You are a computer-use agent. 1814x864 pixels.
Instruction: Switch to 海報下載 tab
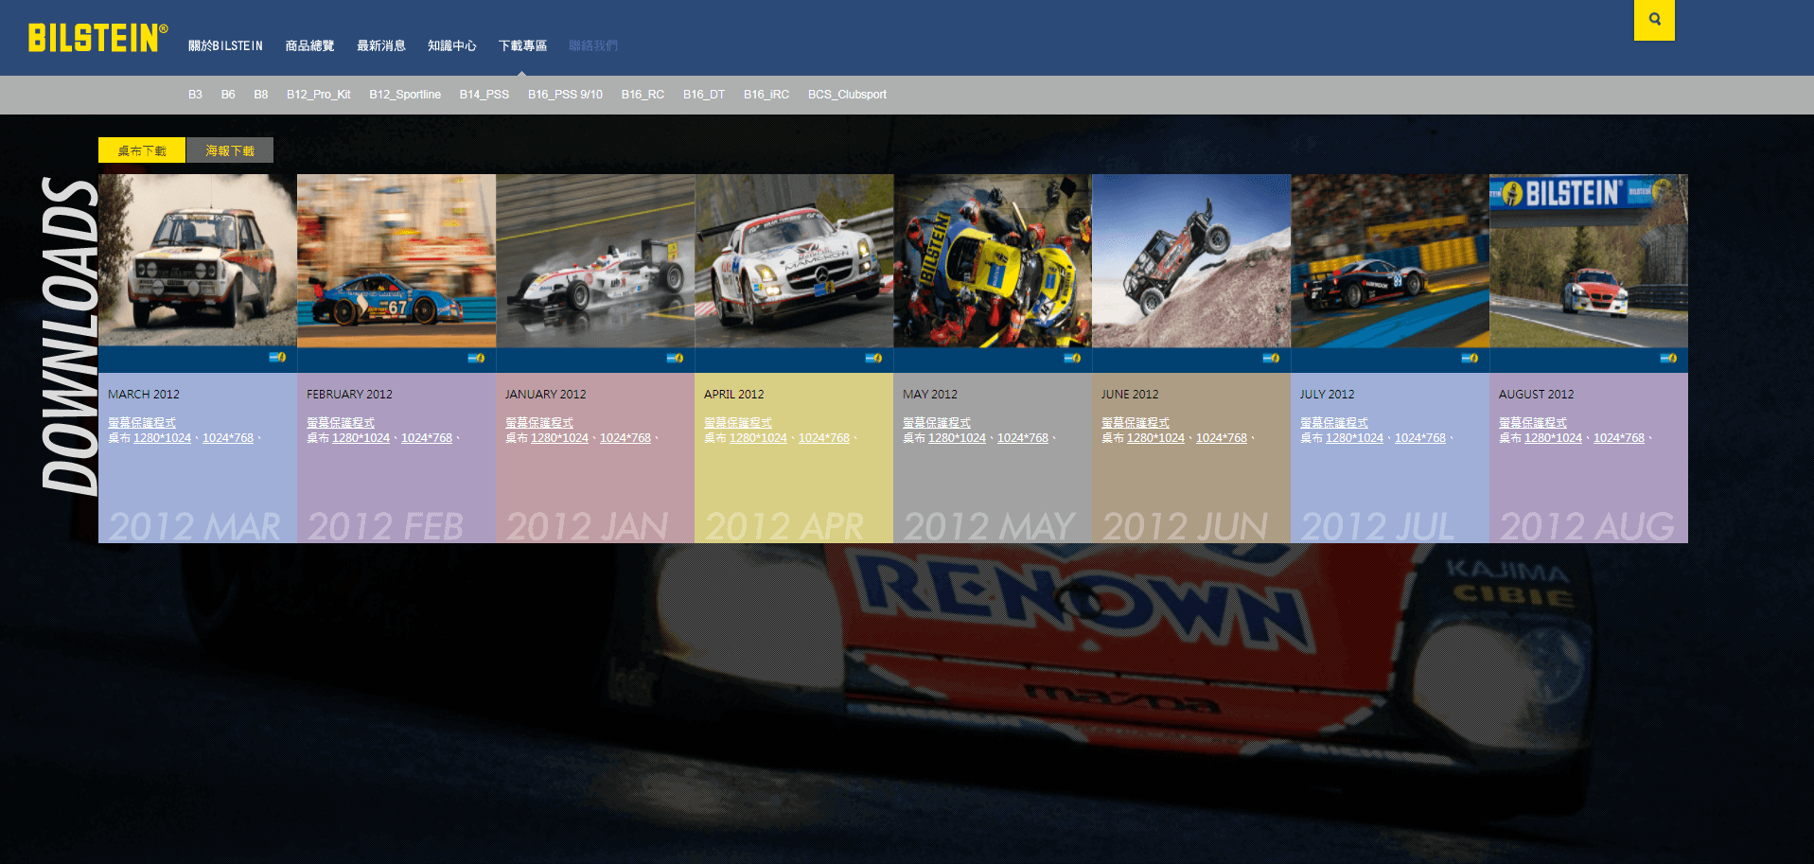[x=230, y=150]
